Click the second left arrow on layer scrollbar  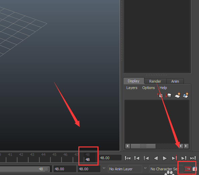coord(181,146)
